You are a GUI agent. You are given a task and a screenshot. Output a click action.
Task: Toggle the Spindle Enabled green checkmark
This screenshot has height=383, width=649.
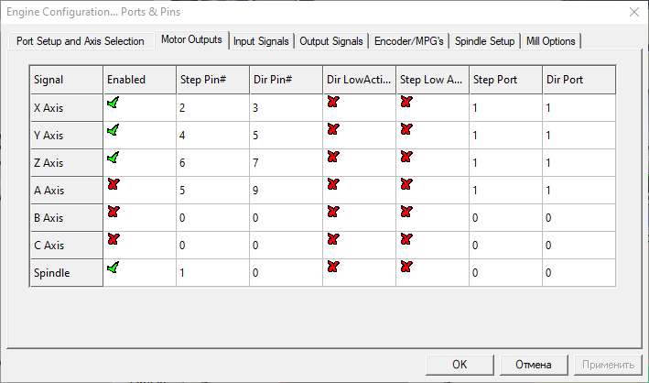click(x=114, y=268)
